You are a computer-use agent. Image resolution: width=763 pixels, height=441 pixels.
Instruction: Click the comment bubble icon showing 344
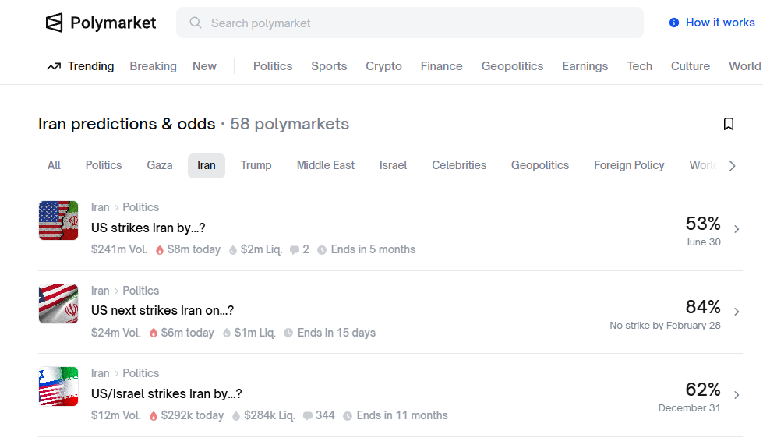[x=308, y=416]
